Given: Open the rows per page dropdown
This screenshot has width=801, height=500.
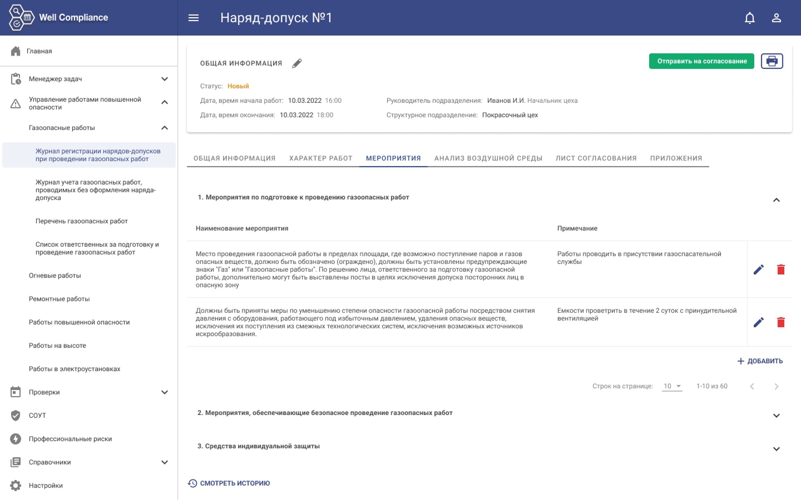Looking at the screenshot, I should coord(672,386).
